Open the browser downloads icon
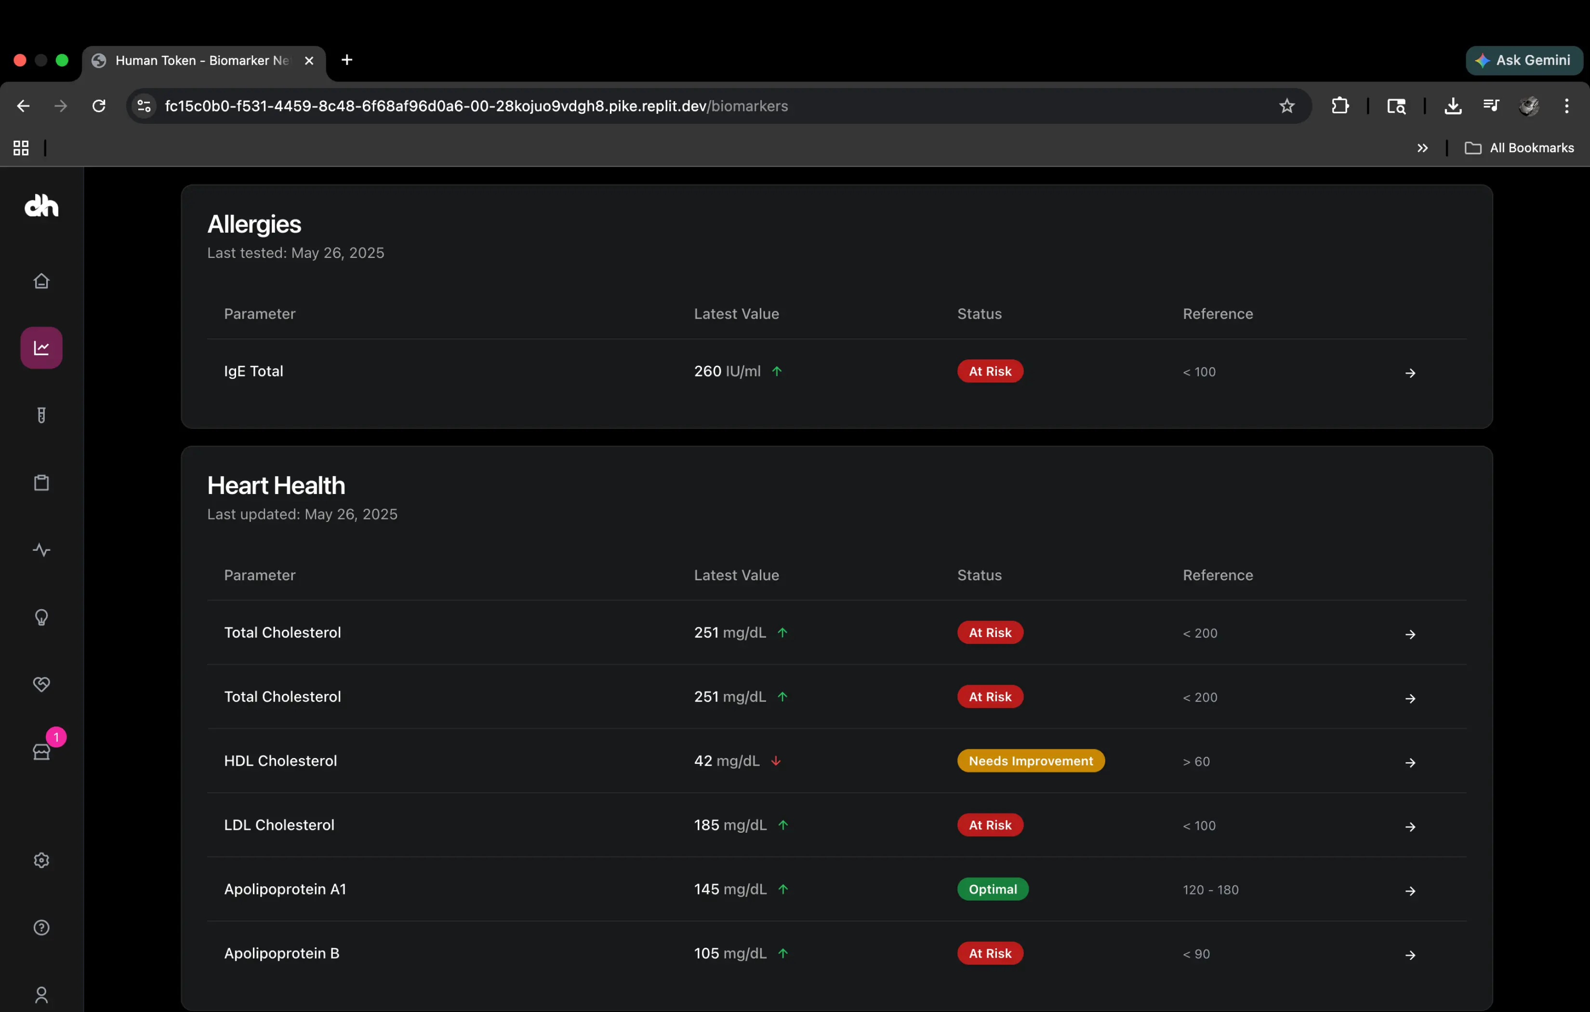 (1453, 106)
